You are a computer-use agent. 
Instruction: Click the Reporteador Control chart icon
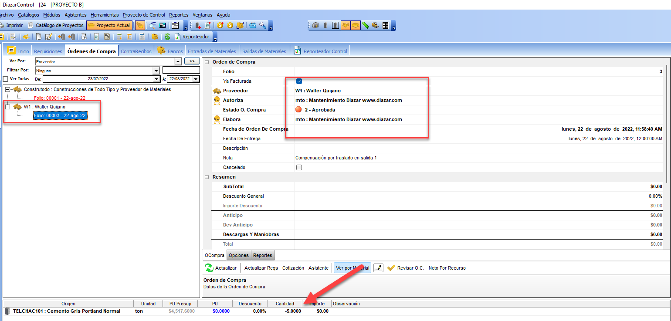(298, 51)
